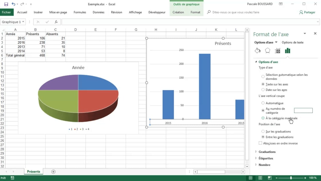
Task: Click vertical scrollbar down arrow
Action: pyautogui.click(x=247, y=166)
